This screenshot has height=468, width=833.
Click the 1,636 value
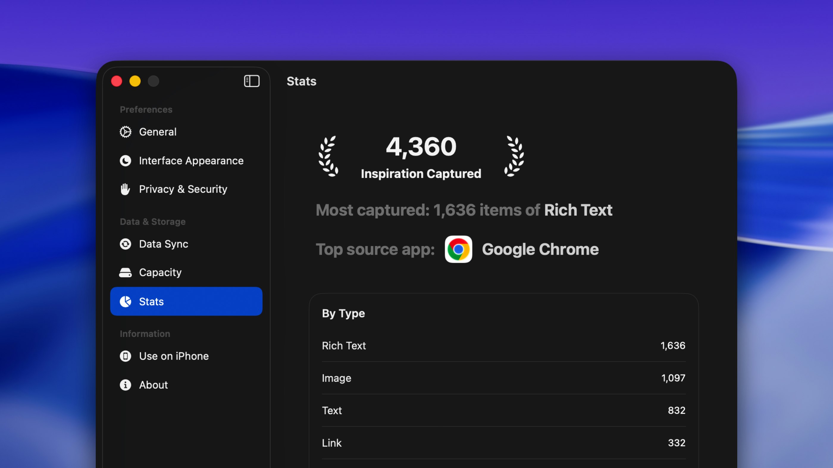point(673,346)
